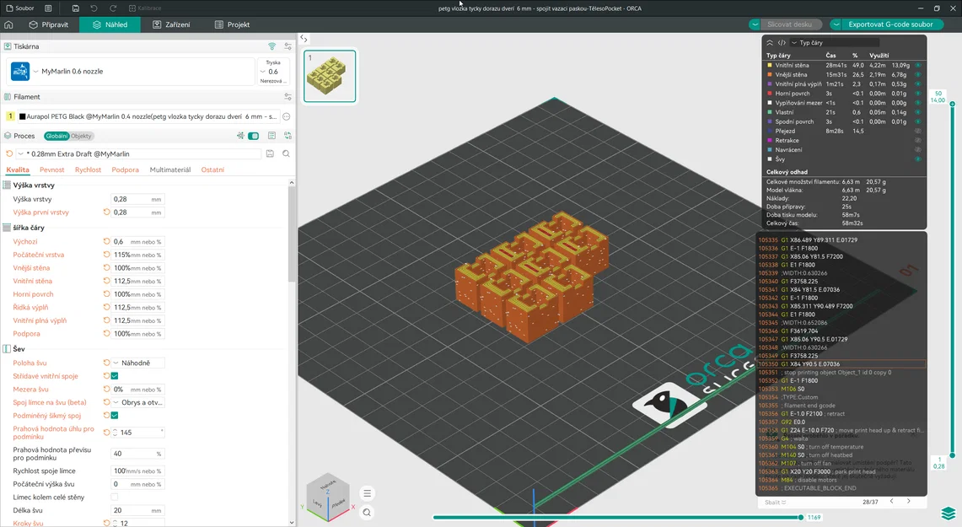962x527 pixels.
Task: Switch to Zařízení tab
Action: (171, 24)
